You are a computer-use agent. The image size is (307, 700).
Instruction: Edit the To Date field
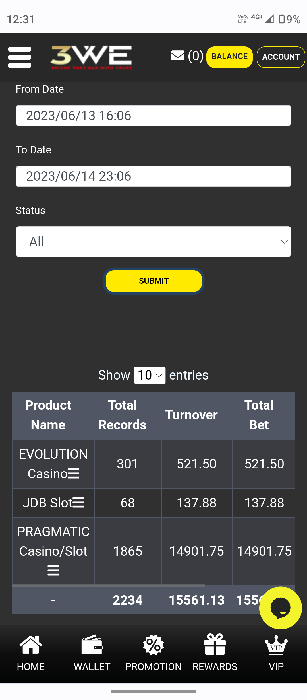point(153,176)
